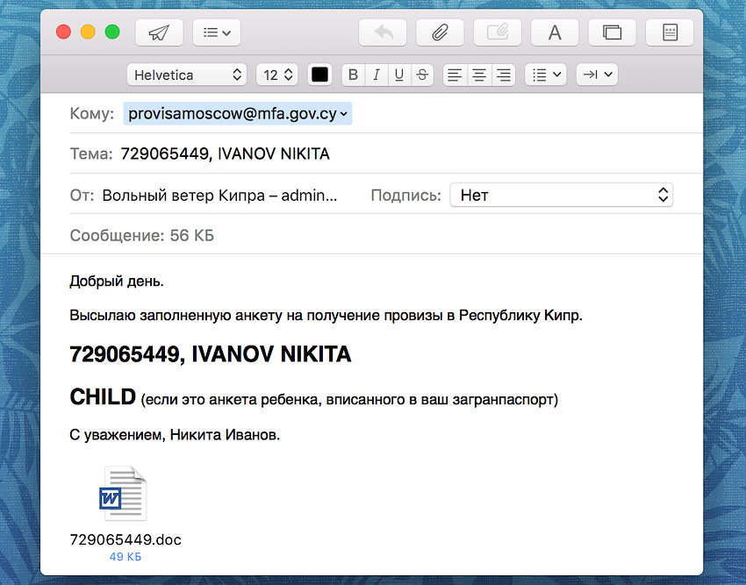Open black text color swatch
The height and width of the screenshot is (585, 746).
point(319,75)
